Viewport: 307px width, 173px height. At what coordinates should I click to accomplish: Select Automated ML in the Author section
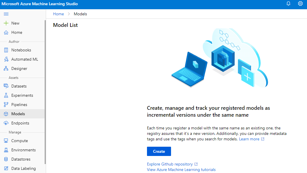tap(25, 59)
